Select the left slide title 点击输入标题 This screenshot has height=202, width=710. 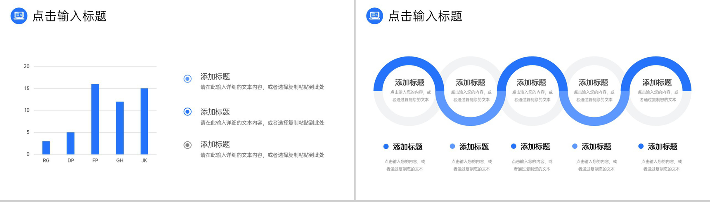[69, 16]
